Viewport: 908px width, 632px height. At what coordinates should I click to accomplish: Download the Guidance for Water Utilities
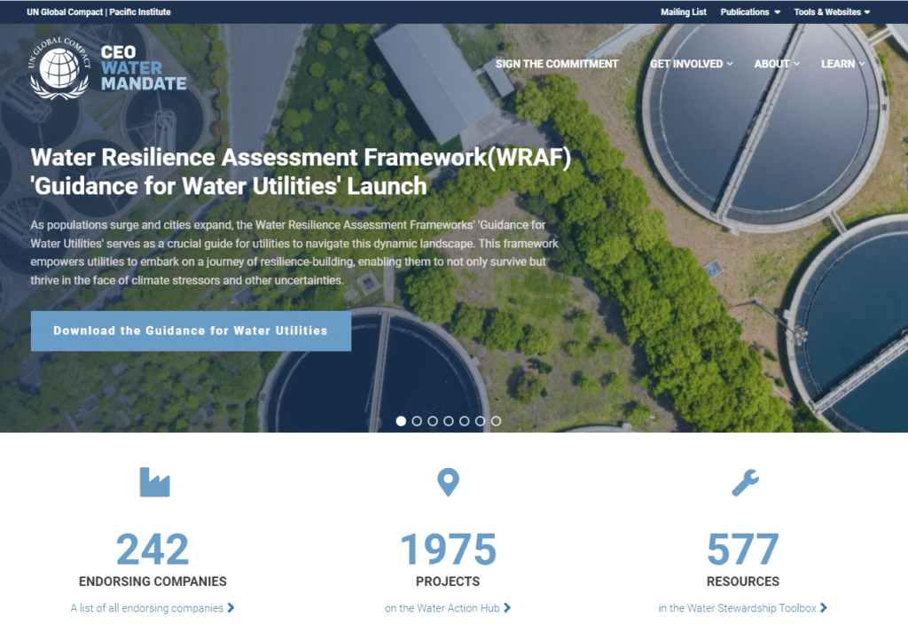point(192,331)
